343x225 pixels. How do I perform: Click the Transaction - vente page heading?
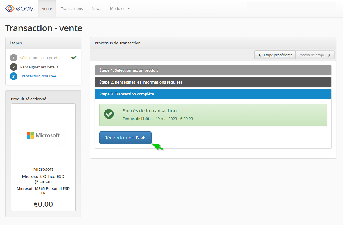click(x=44, y=28)
